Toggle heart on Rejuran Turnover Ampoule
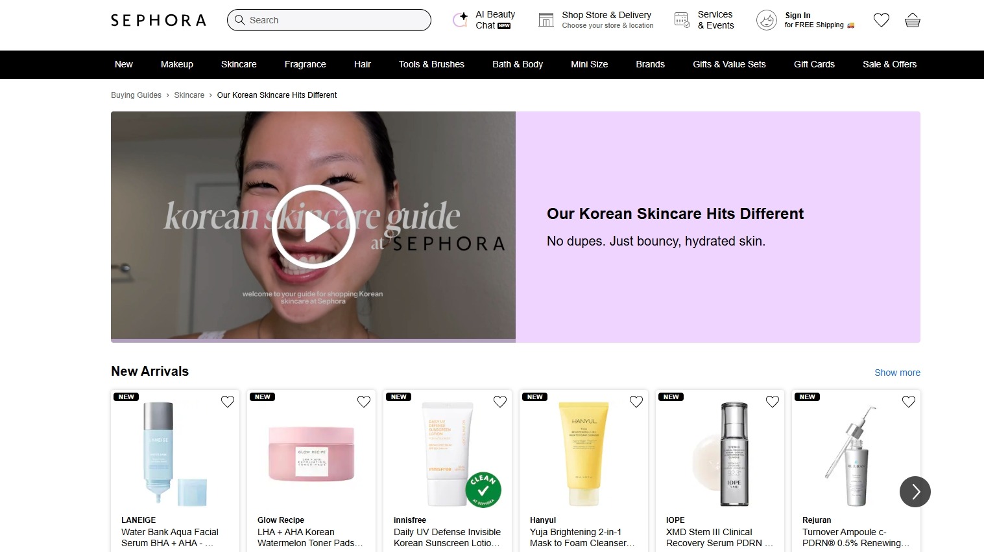 tap(909, 402)
